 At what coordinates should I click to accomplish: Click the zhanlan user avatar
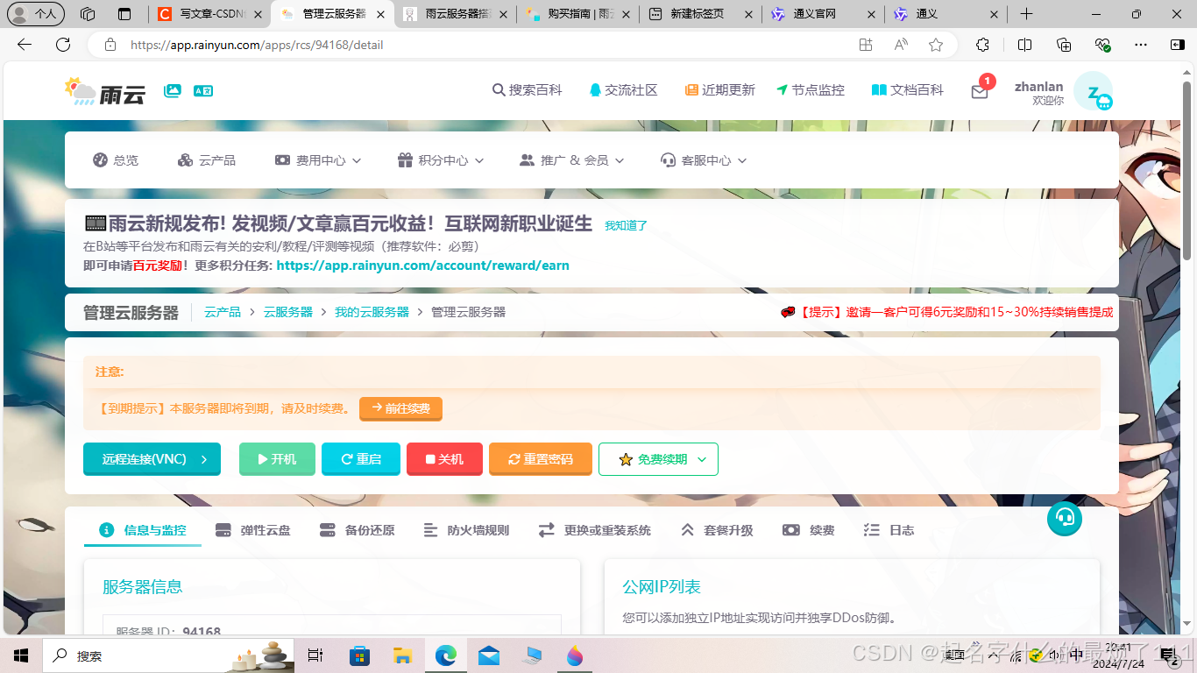click(1093, 91)
